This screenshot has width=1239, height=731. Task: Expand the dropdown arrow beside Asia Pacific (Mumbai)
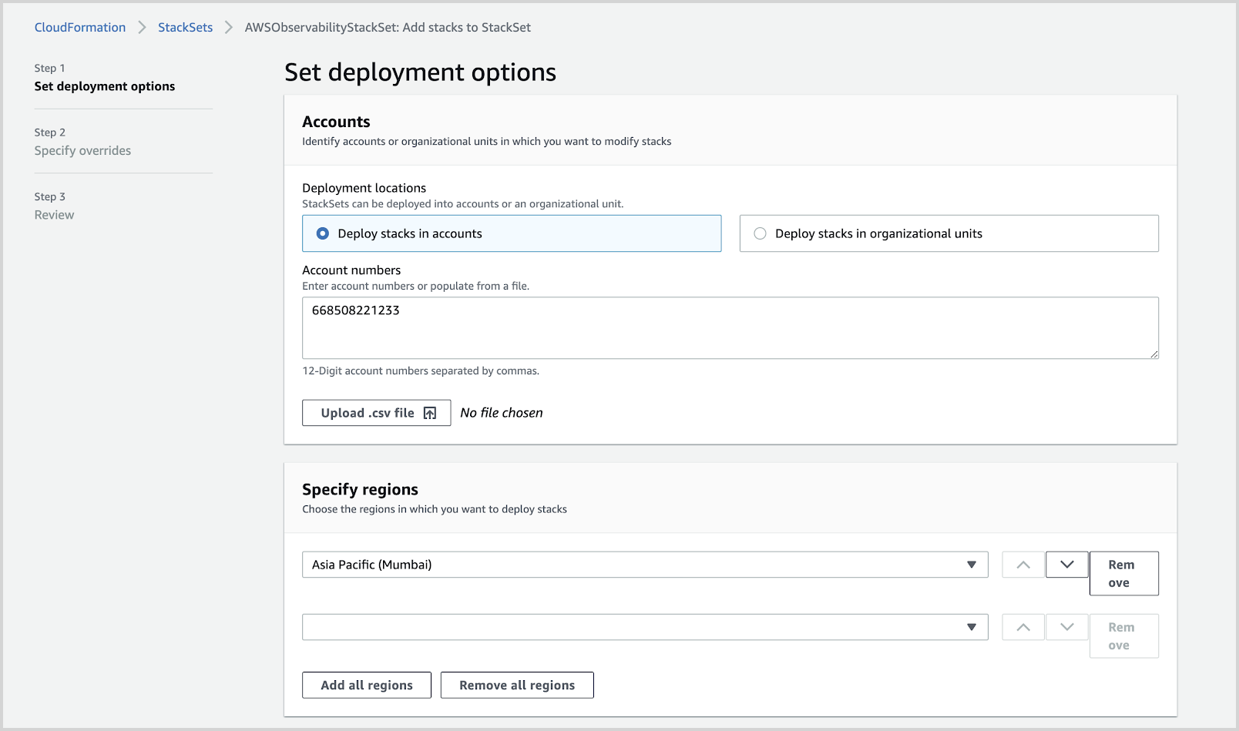tap(971, 564)
